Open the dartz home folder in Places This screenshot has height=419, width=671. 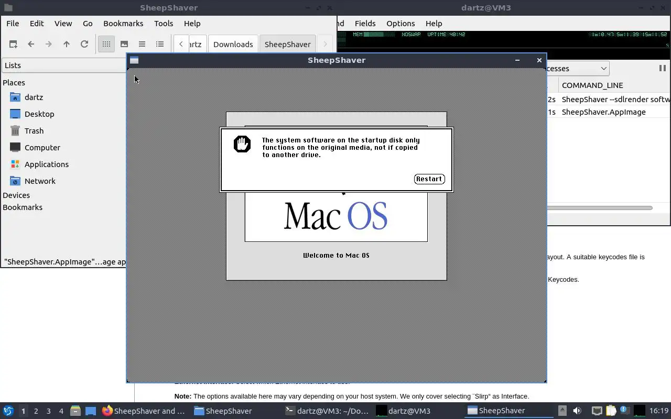[x=34, y=97]
